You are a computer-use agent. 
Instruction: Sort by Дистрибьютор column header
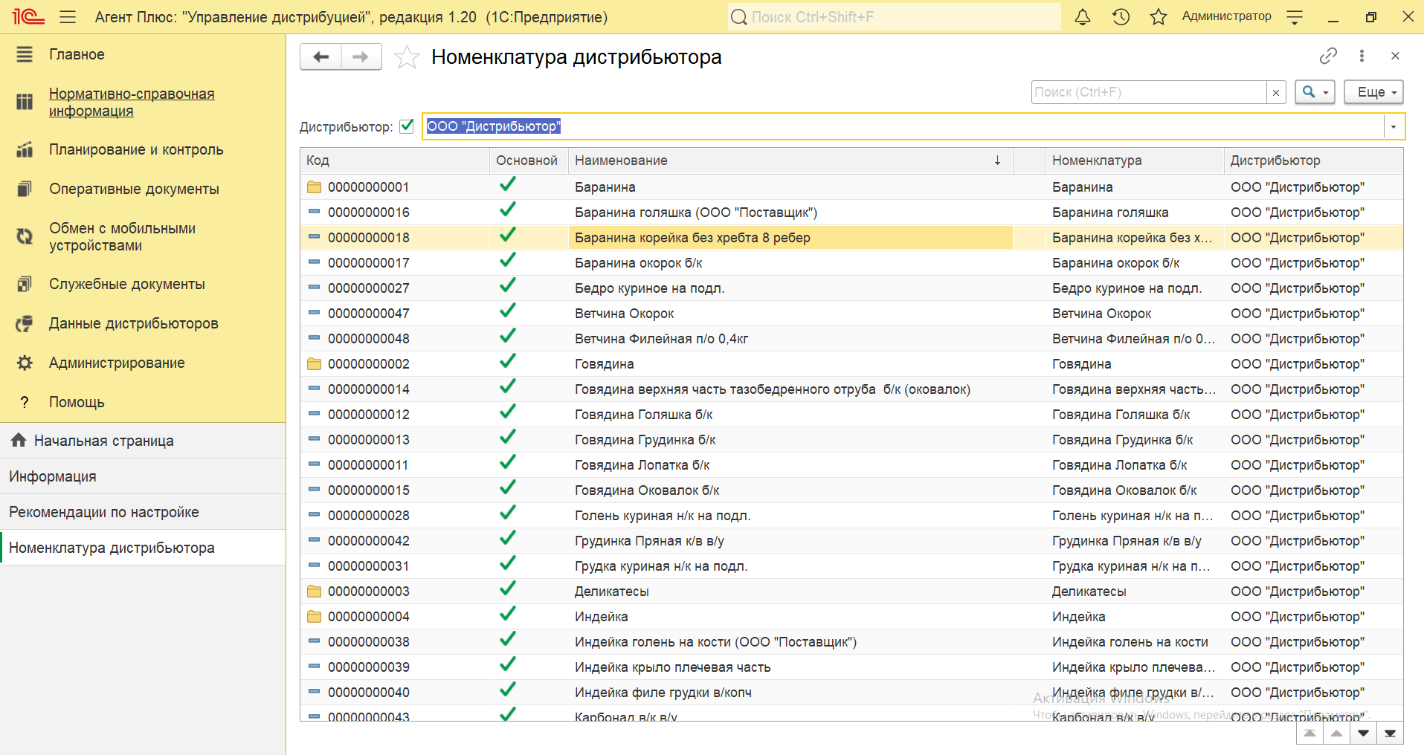click(1313, 161)
